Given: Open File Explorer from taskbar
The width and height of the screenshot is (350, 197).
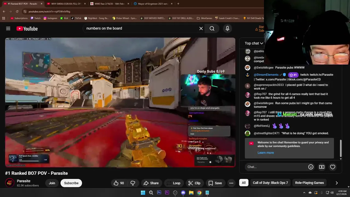Looking at the screenshot, I should [x=191, y=193].
